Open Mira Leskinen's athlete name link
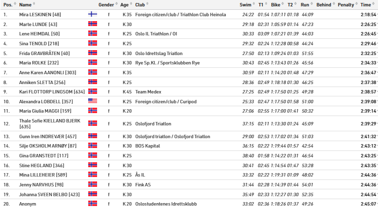Screen dimensions: 378x208 (40, 15)
